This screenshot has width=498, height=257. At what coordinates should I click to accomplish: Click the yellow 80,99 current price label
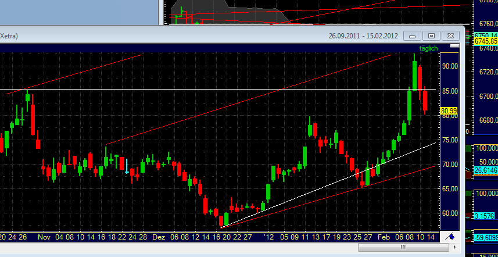click(449, 111)
